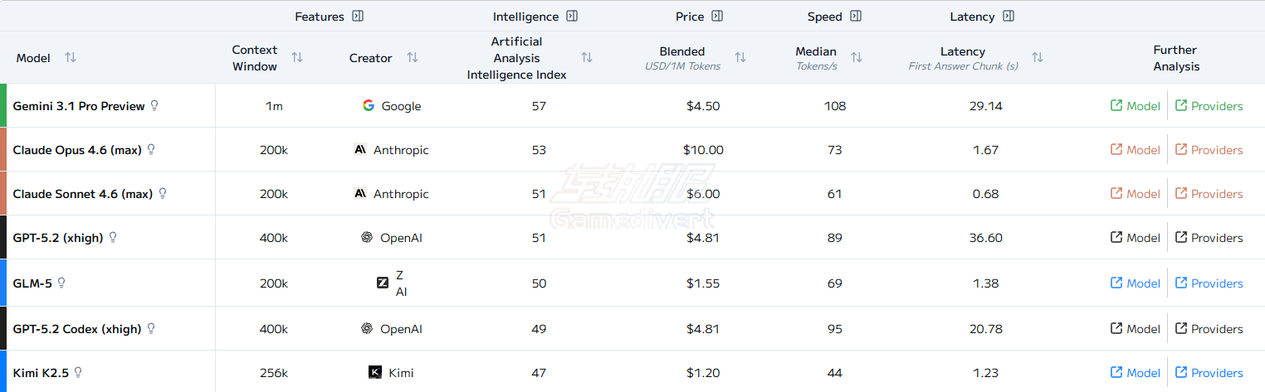Click the lightbulb icon next to GLM-5
Viewport: 1265px width, 392px height.
click(x=61, y=283)
